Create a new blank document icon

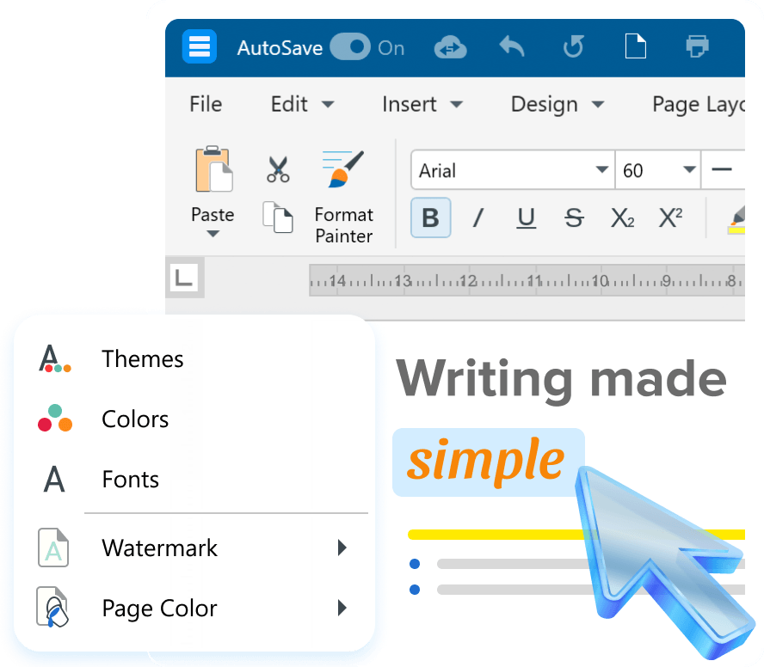point(635,47)
